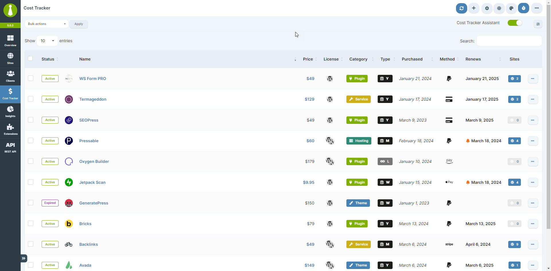Click the 5.0.2 version badge
Screen dimensions: 551x271
(10, 26)
